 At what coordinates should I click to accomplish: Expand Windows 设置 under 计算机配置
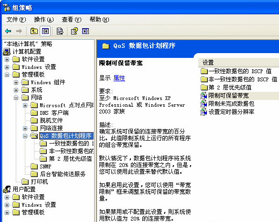(7, 67)
